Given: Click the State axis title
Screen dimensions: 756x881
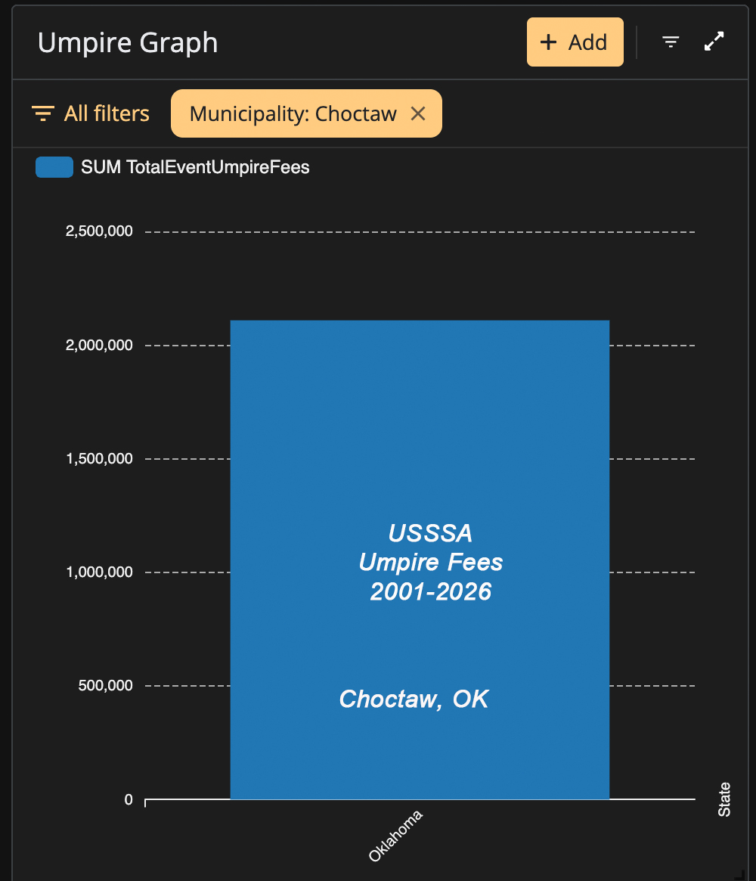Looking at the screenshot, I should pos(724,799).
